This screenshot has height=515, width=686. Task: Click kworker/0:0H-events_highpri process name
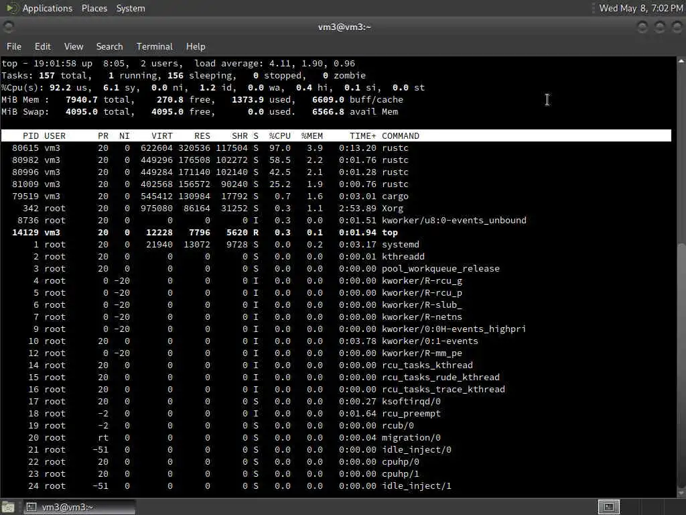click(454, 329)
